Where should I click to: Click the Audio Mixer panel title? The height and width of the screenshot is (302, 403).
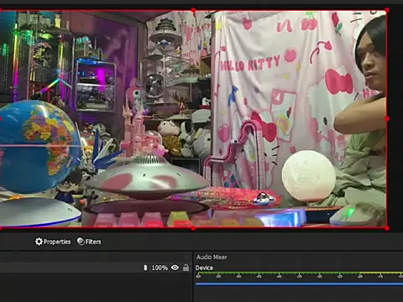tap(212, 257)
